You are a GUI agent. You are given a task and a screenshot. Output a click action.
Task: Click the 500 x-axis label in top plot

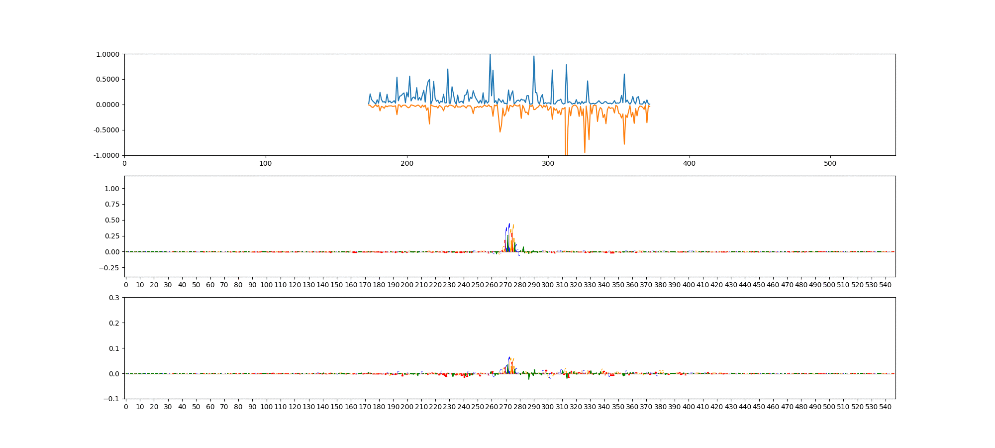click(x=830, y=163)
